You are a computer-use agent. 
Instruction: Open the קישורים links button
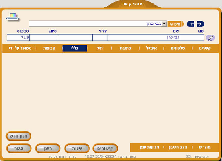[105, 148]
